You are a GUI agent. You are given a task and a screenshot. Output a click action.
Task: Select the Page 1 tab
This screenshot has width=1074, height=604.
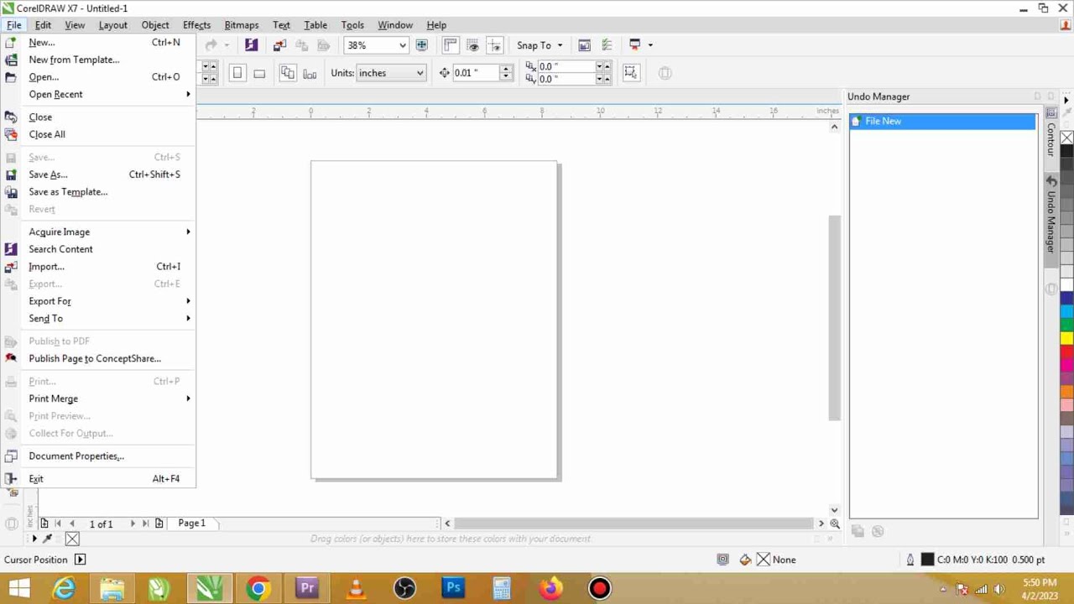[x=191, y=523]
